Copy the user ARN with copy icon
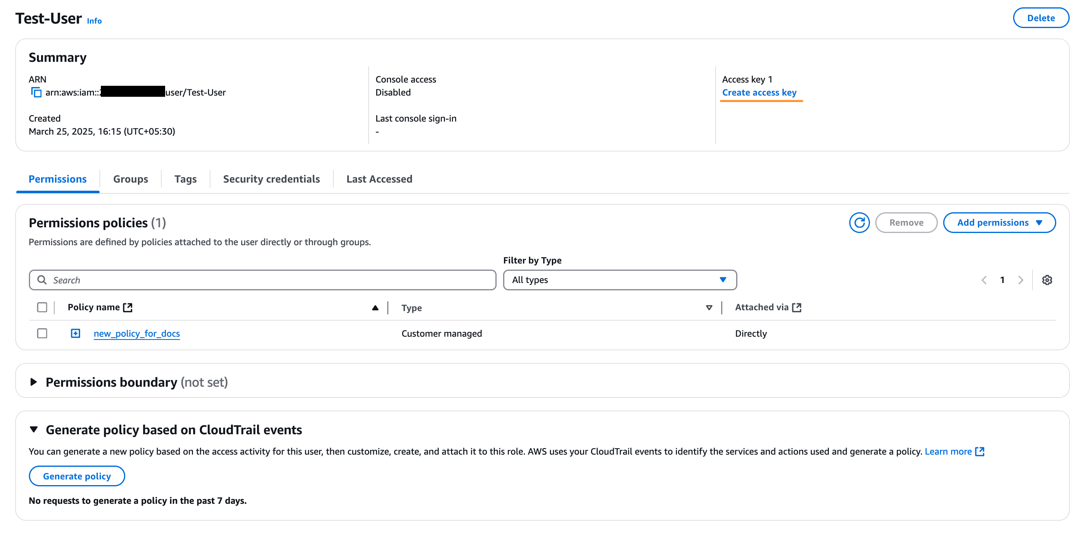The height and width of the screenshot is (540, 1090). [36, 92]
